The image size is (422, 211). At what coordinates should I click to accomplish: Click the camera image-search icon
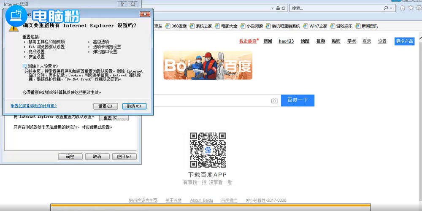(x=274, y=101)
